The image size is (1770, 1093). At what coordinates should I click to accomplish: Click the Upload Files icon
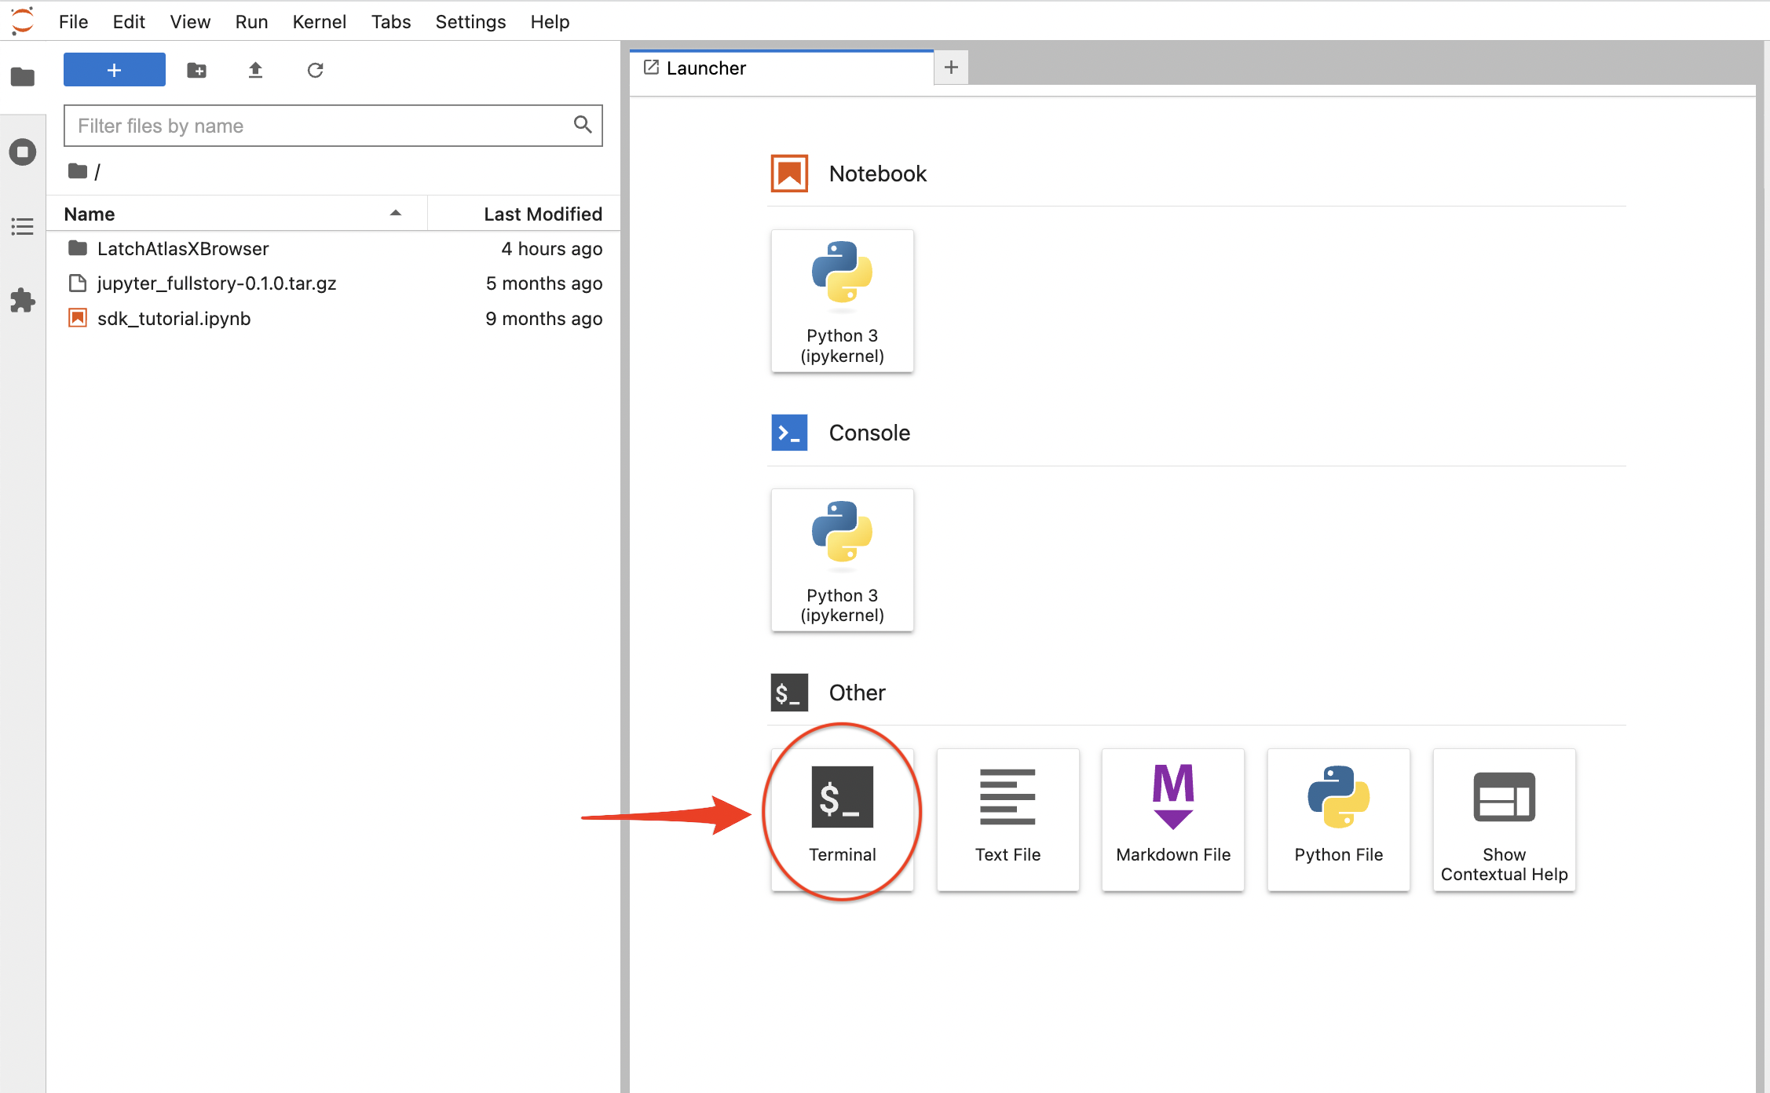[255, 71]
